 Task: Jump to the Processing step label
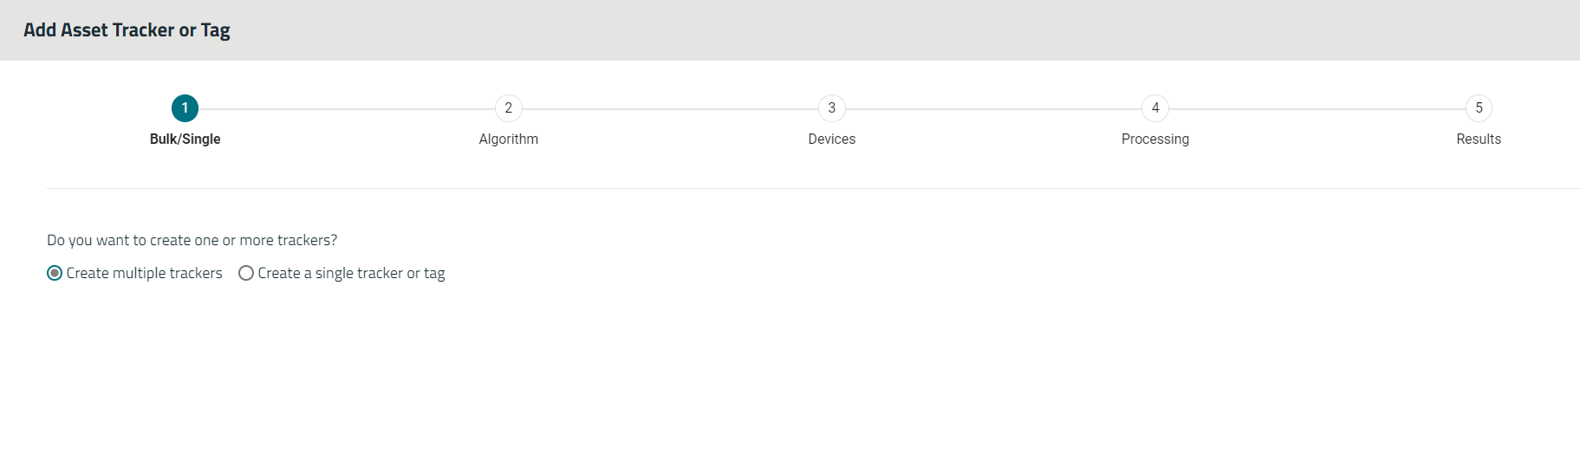click(x=1155, y=139)
